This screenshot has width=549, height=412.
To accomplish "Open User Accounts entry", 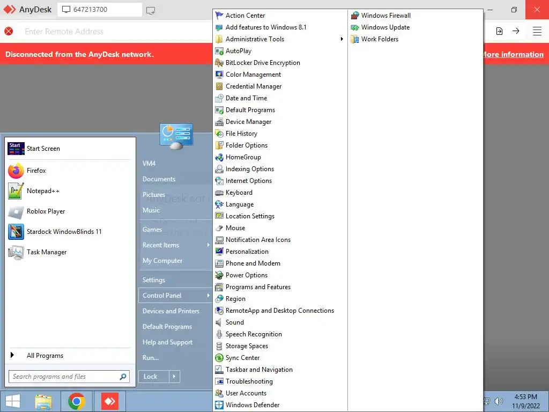I will pos(246,393).
